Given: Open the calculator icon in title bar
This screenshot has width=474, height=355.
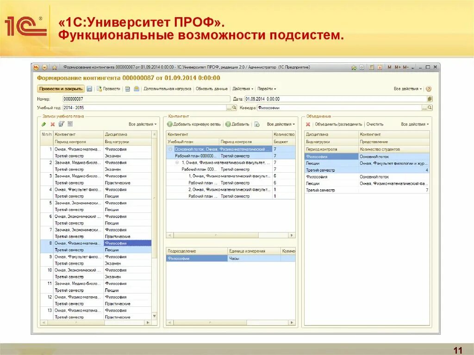Looking at the screenshot, I should coord(372,67).
